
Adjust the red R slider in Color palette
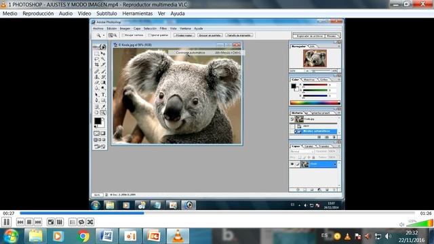(x=315, y=85)
